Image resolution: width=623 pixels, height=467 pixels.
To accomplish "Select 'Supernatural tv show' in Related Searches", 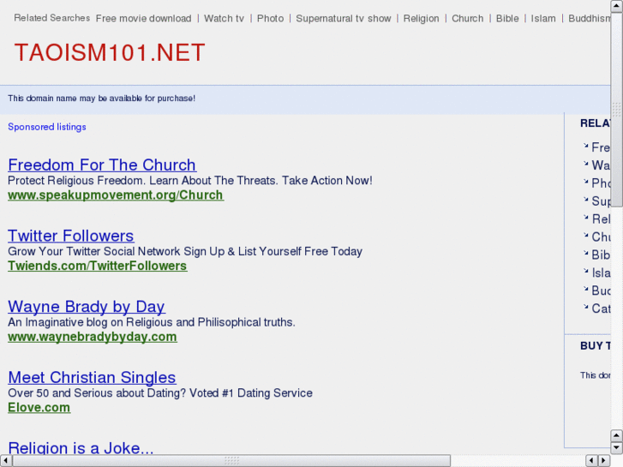I will 343,18.
